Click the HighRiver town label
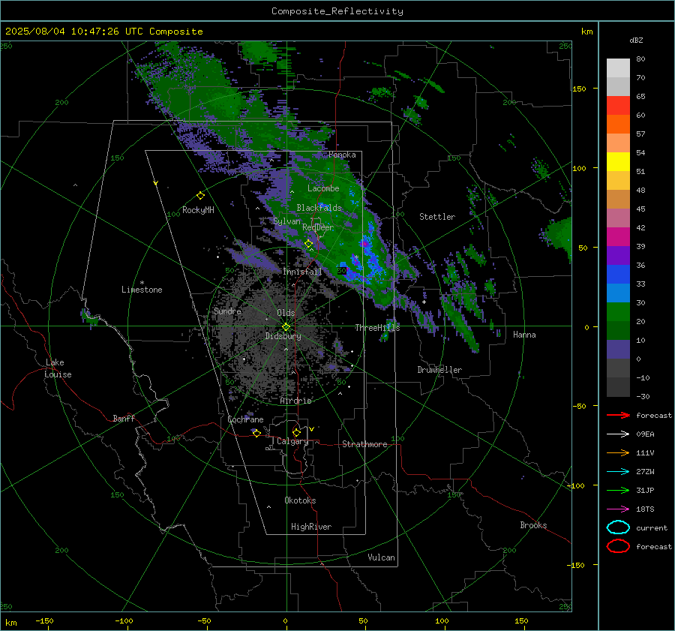Image resolution: width=675 pixels, height=631 pixels. tap(311, 527)
